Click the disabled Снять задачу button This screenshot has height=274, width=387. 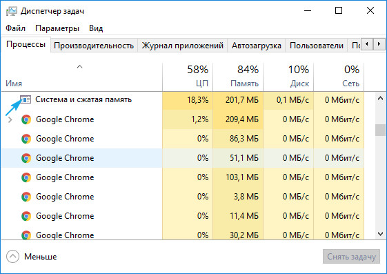[x=351, y=257]
